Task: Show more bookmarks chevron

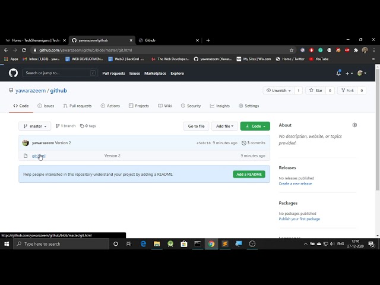Action: pyautogui.click(x=373, y=59)
